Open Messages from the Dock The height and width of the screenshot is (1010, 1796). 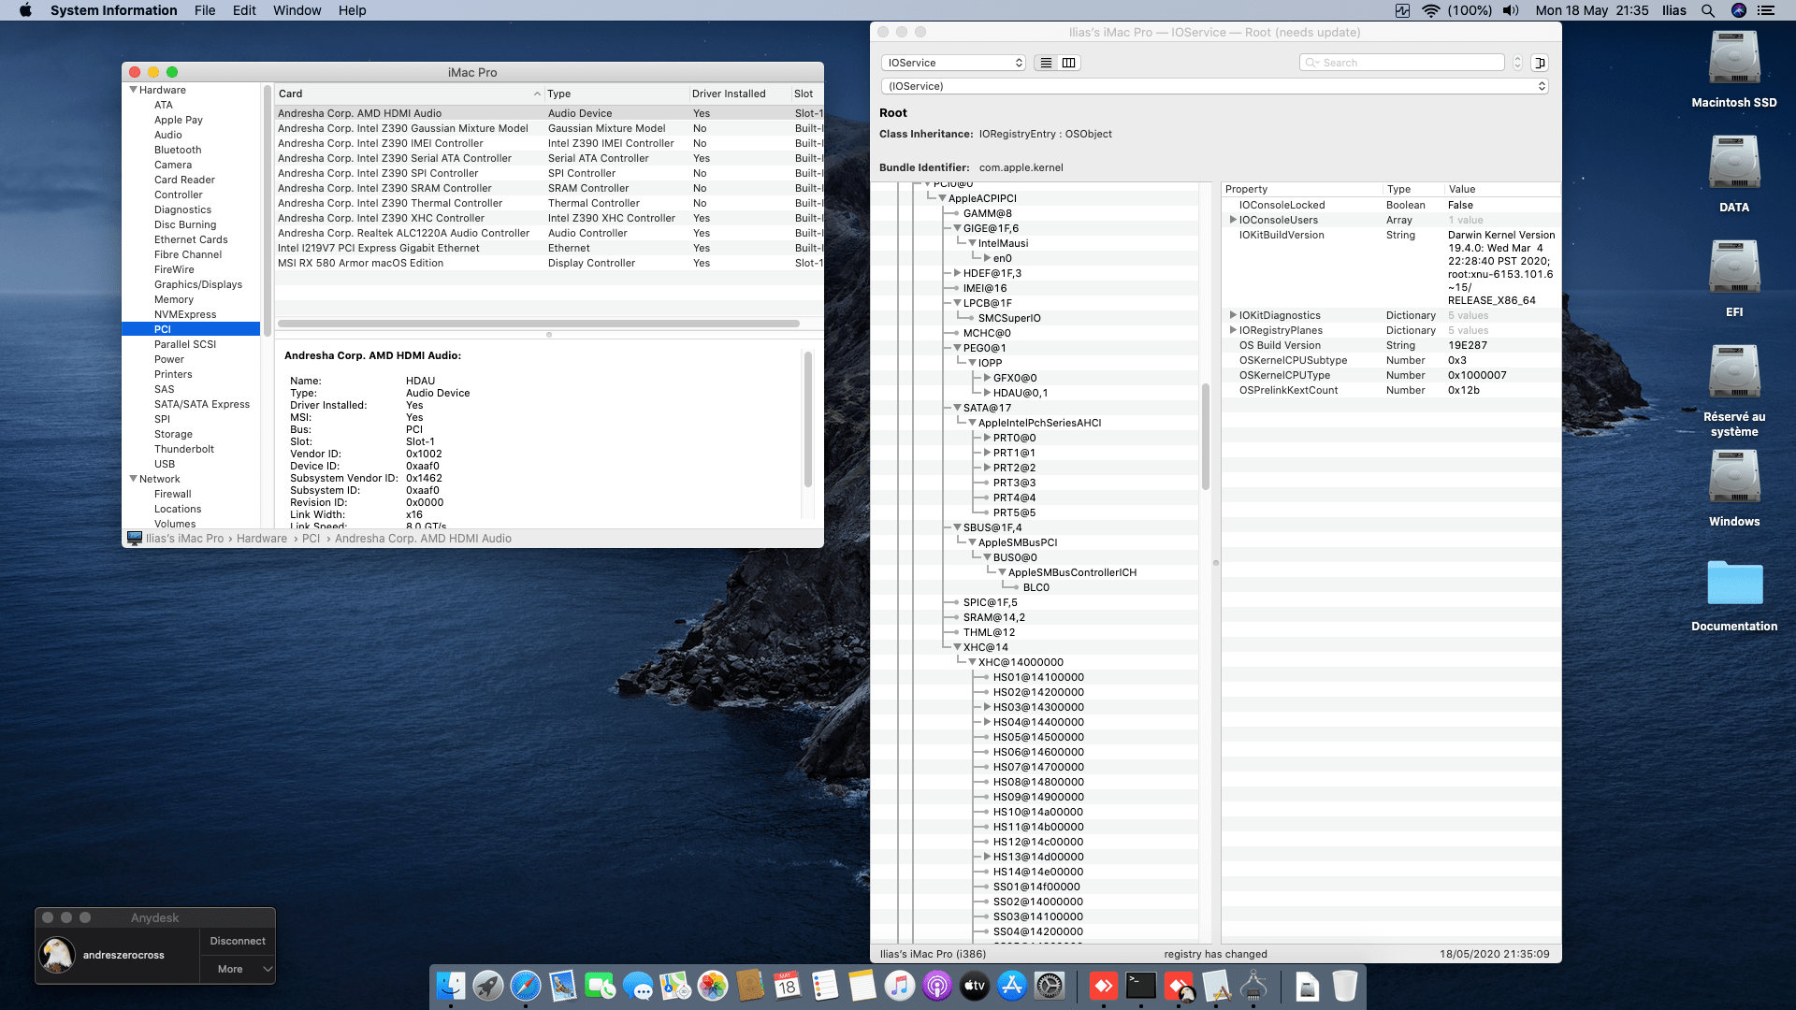click(x=638, y=986)
